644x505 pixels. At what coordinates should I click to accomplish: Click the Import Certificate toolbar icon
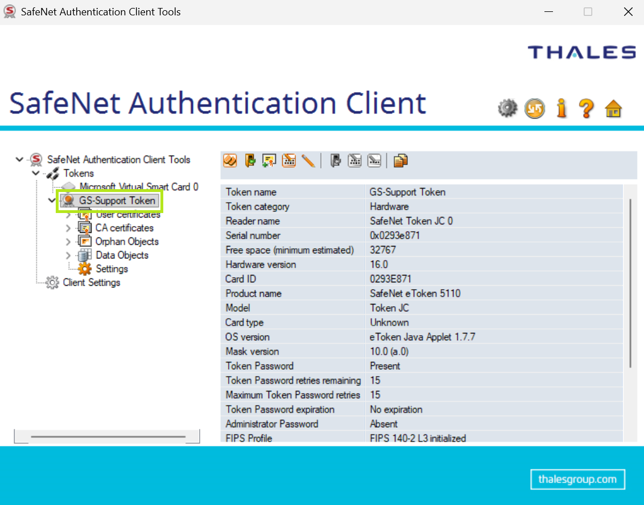click(x=270, y=161)
